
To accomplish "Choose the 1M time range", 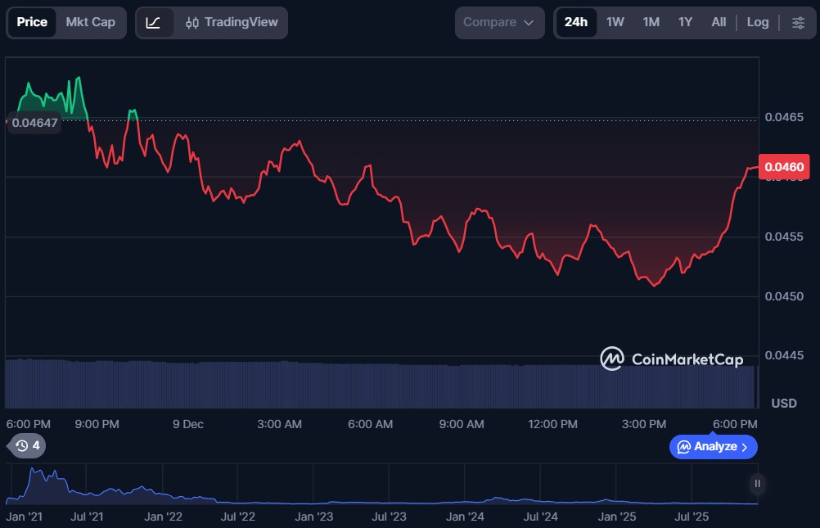I will pyautogui.click(x=651, y=22).
